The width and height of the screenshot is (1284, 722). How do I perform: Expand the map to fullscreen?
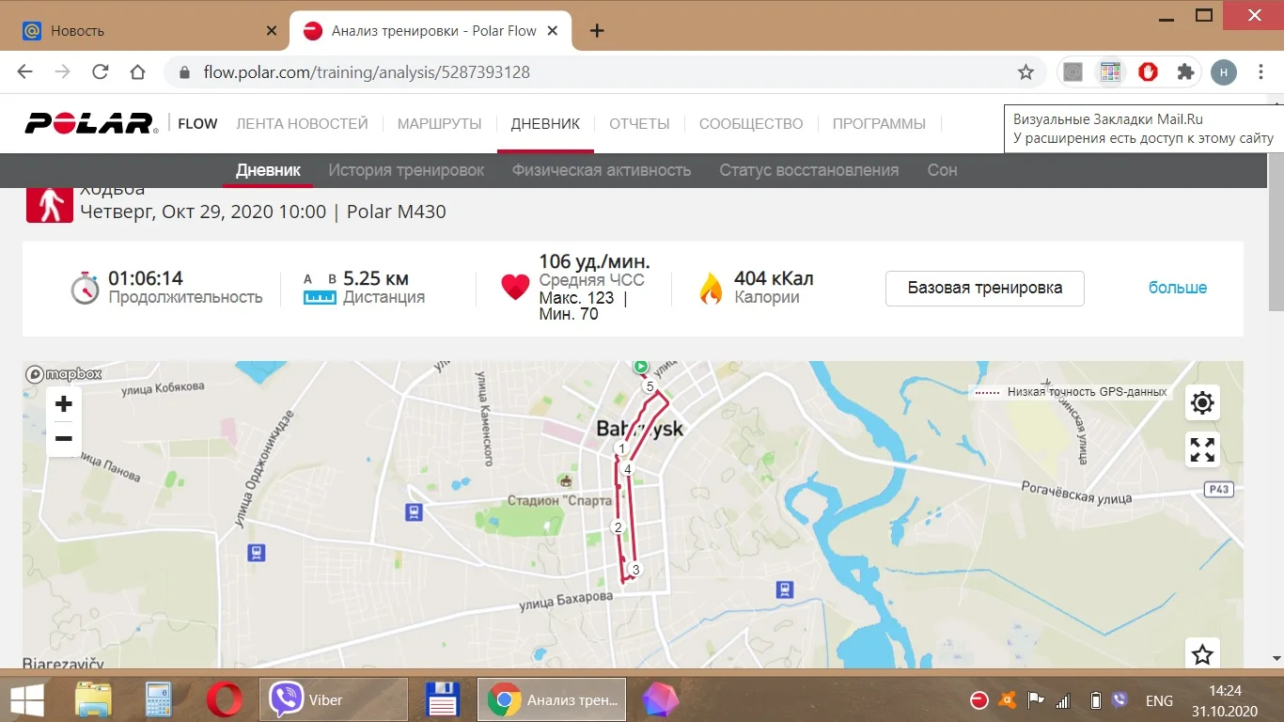pos(1202,449)
